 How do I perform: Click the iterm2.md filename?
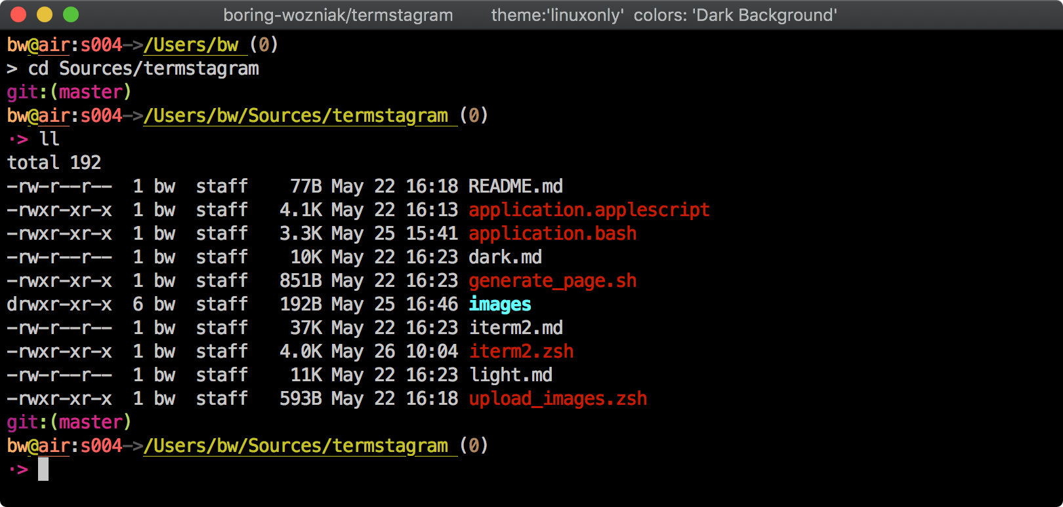(x=515, y=328)
